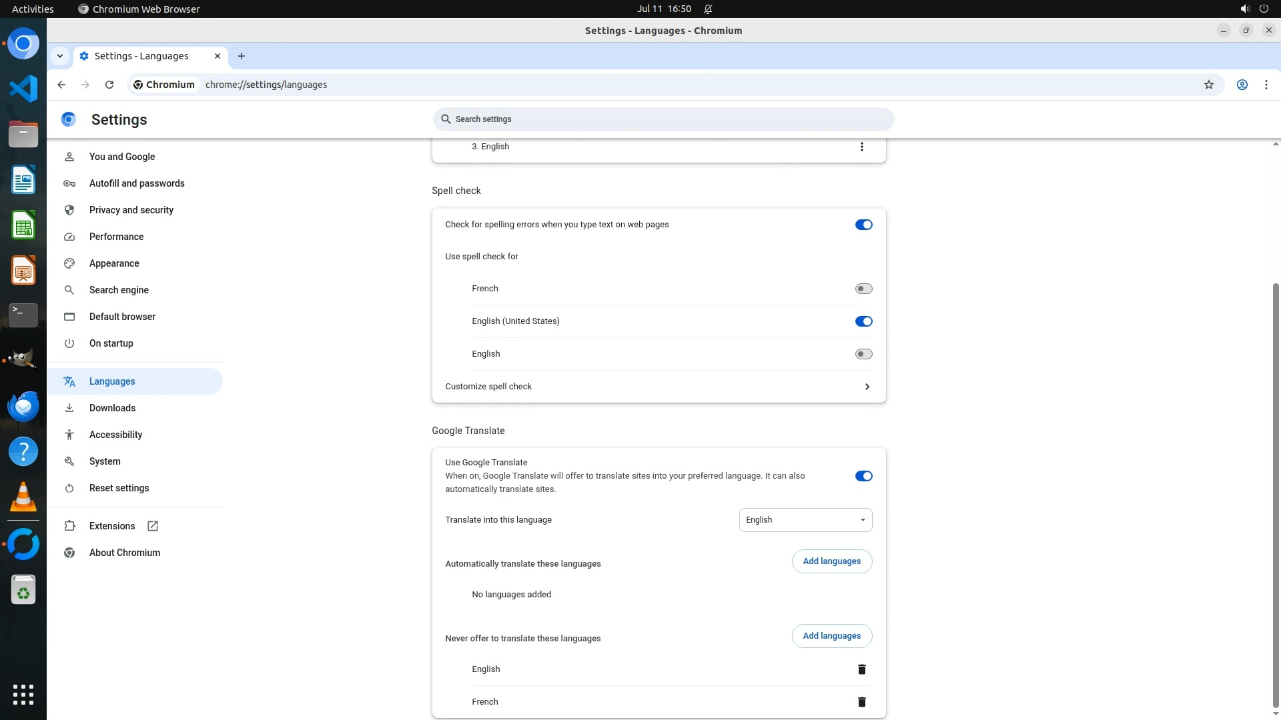Open the Chromium three-dot menu
1281x720 pixels.
[1266, 85]
